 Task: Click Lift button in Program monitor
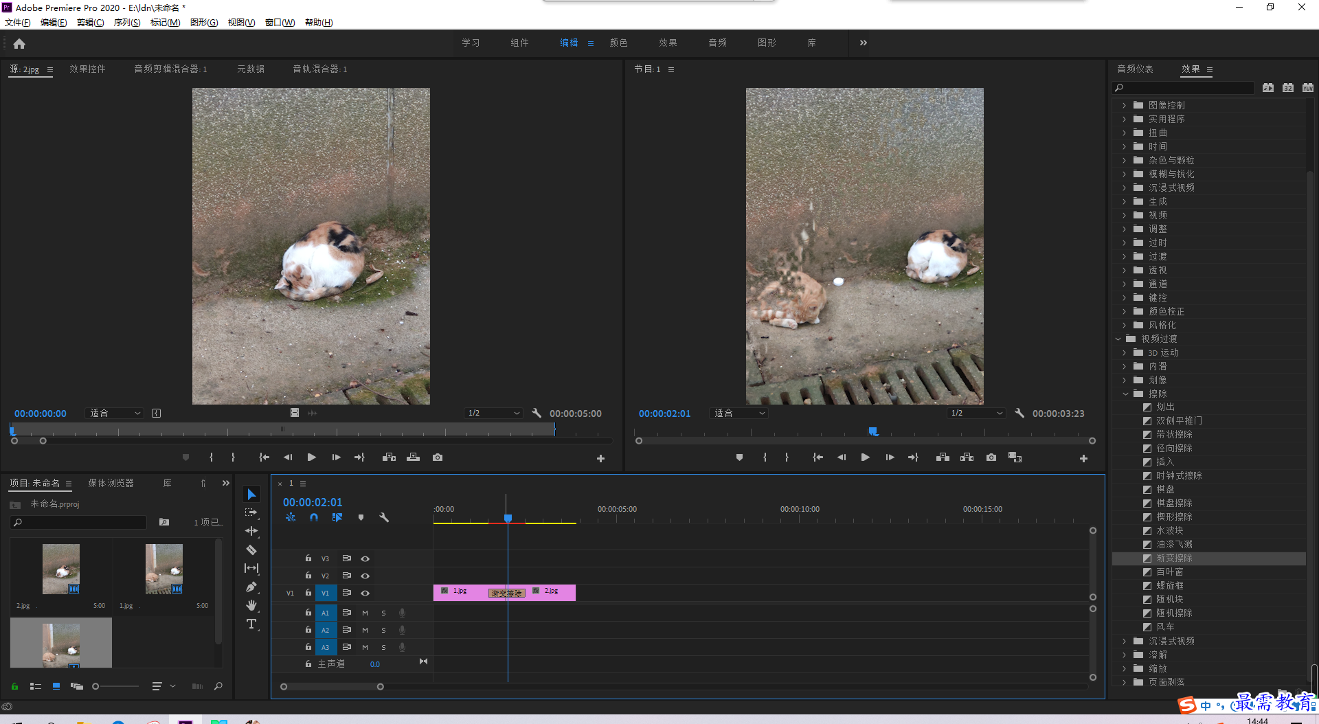943,457
